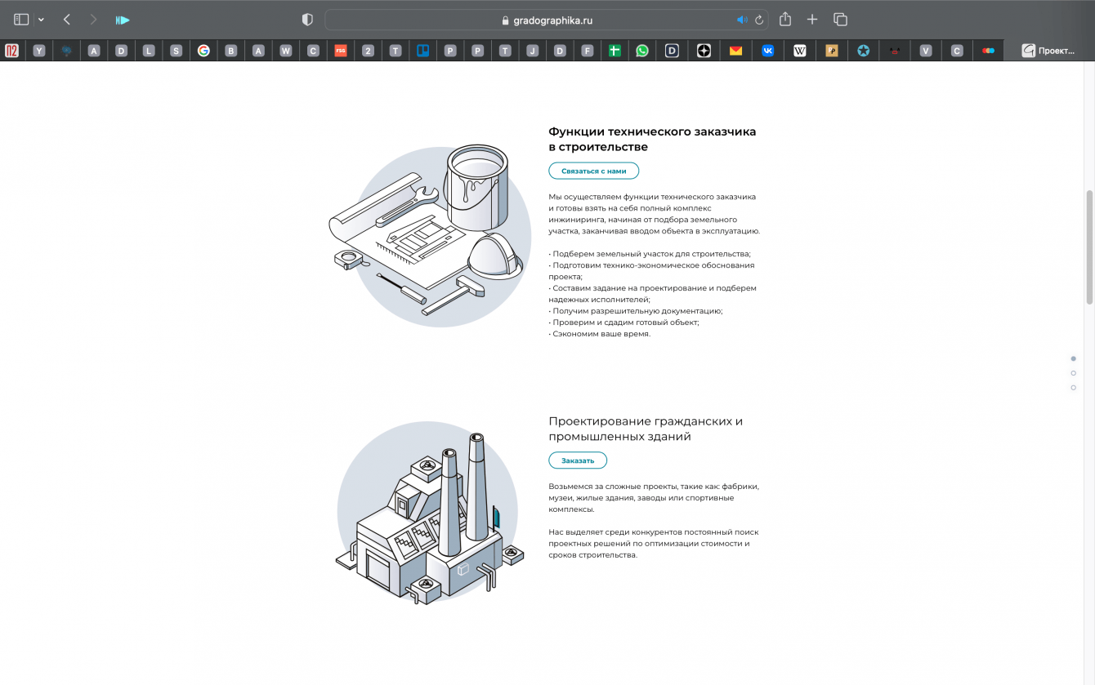The width and height of the screenshot is (1095, 685).
Task: Open the colorful dots pinned tab
Action: [x=989, y=51]
